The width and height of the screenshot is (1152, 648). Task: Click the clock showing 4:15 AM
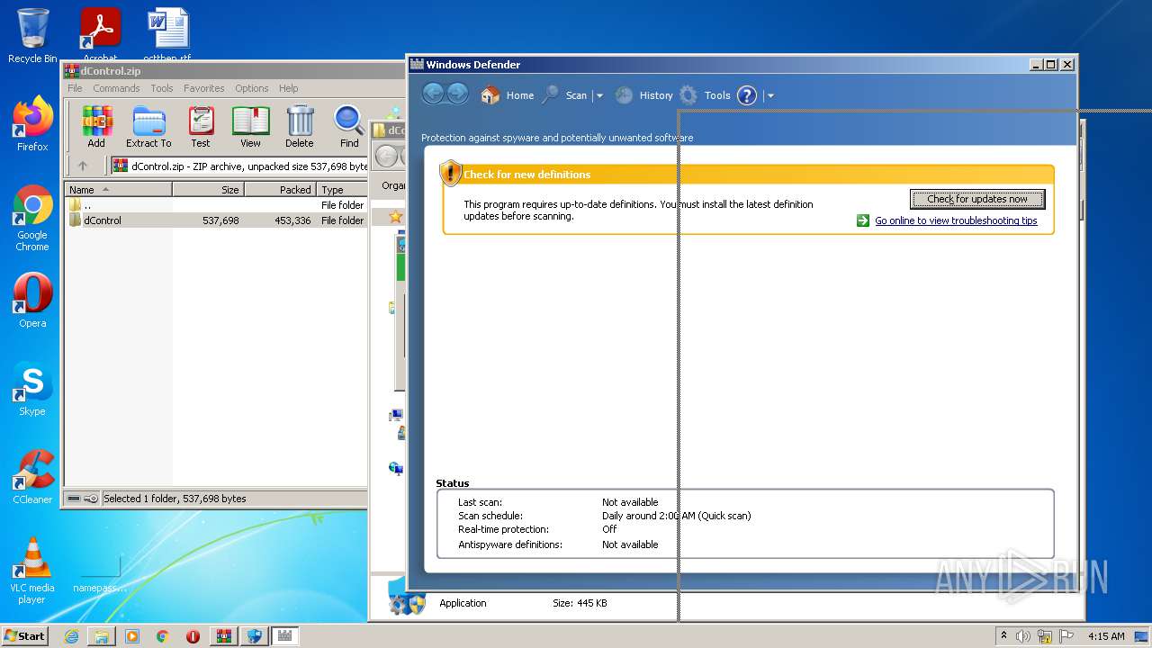pyautogui.click(x=1106, y=636)
